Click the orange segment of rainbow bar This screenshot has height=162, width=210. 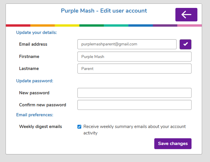[x=43, y=25]
